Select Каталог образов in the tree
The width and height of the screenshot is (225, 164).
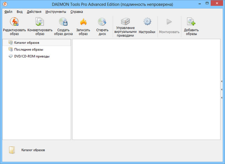pos(27,43)
